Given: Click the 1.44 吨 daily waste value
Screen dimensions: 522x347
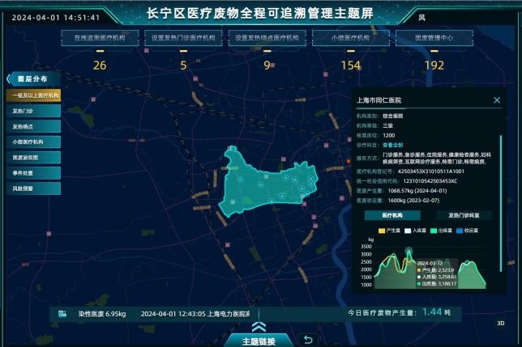Looking at the screenshot, I should [436, 312].
